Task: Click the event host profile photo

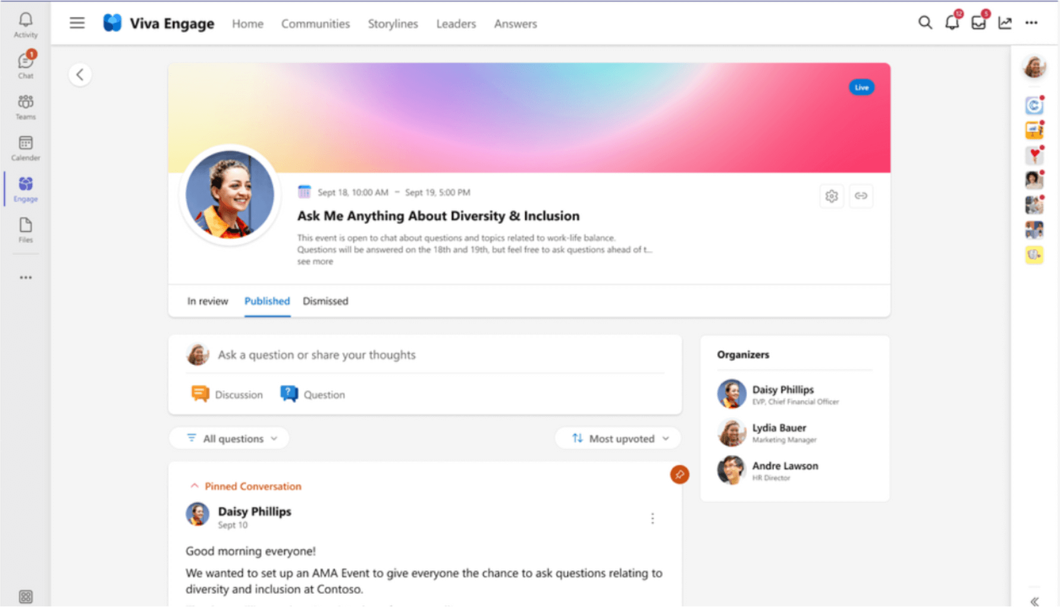Action: pyautogui.click(x=230, y=194)
